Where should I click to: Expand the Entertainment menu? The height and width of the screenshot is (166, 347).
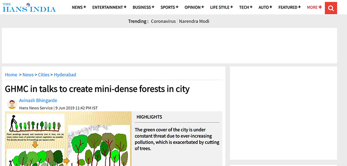109,7
